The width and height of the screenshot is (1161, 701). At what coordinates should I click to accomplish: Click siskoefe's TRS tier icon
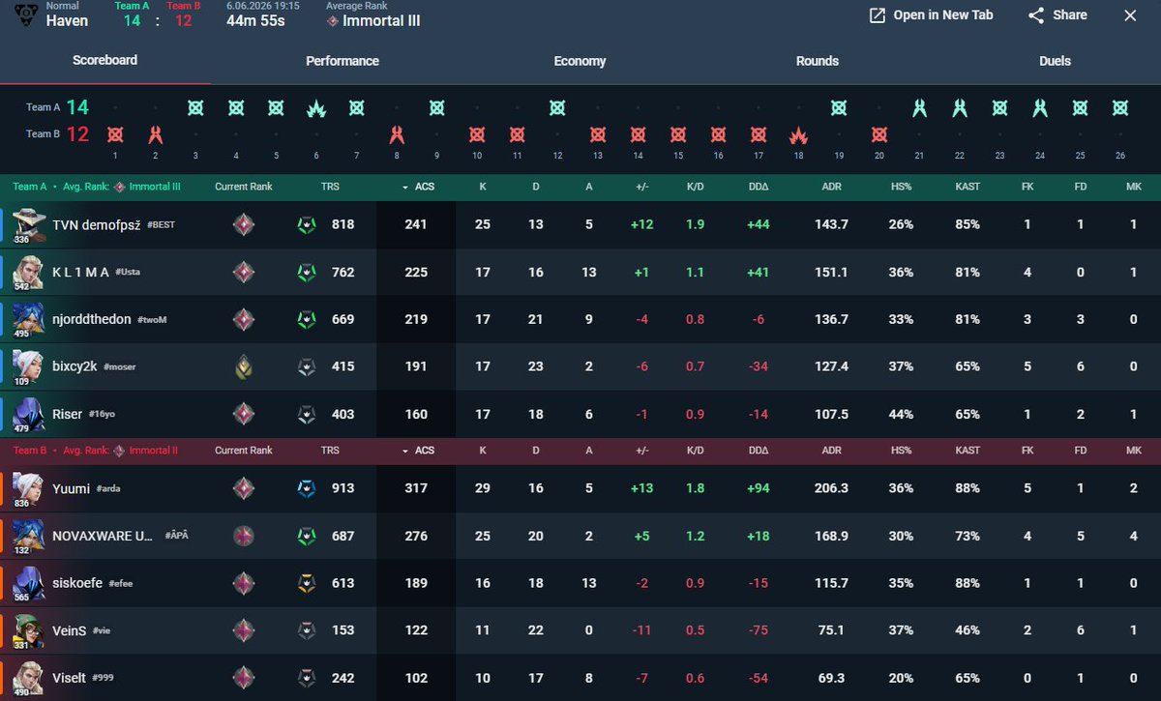[x=306, y=583]
